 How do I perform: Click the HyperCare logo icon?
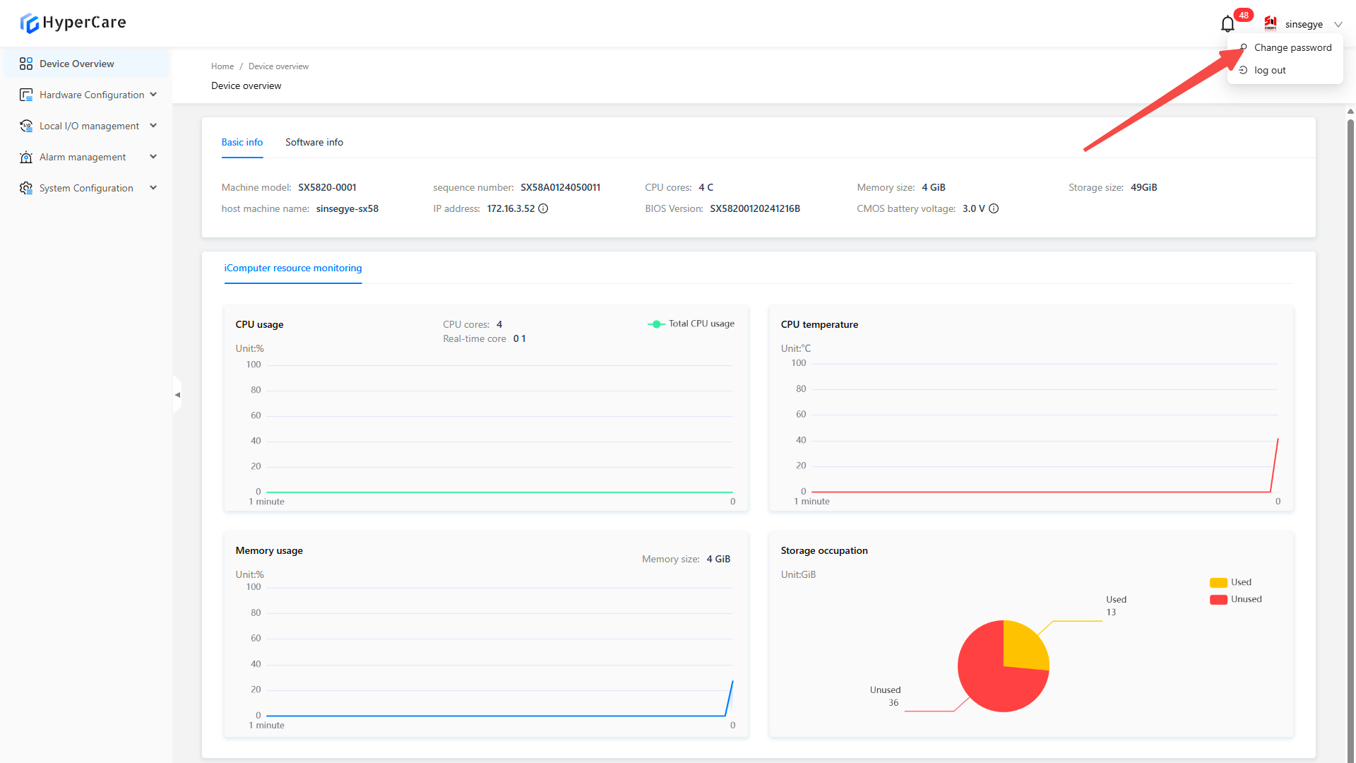(x=29, y=23)
